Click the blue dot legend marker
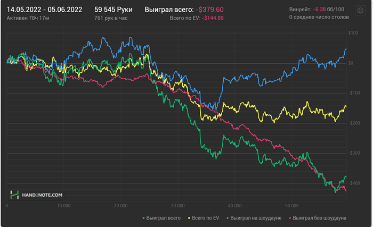This screenshot has width=373, height=227. tap(229, 218)
